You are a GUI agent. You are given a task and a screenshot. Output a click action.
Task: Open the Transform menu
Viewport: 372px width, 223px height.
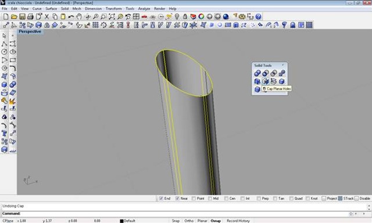pos(113,9)
